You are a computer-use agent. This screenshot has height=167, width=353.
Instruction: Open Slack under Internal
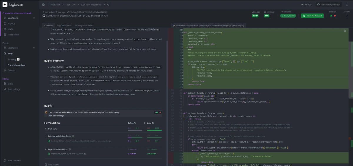(10, 84)
